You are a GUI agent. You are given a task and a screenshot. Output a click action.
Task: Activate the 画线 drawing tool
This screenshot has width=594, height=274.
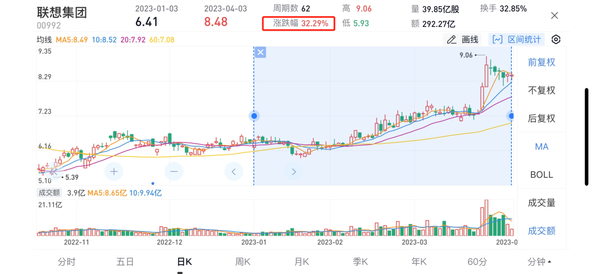(x=463, y=40)
